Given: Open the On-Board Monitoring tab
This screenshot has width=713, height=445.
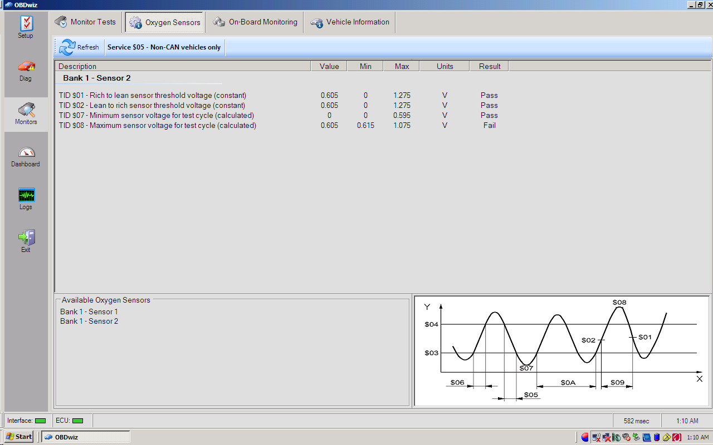Looking at the screenshot, I should pyautogui.click(x=255, y=22).
